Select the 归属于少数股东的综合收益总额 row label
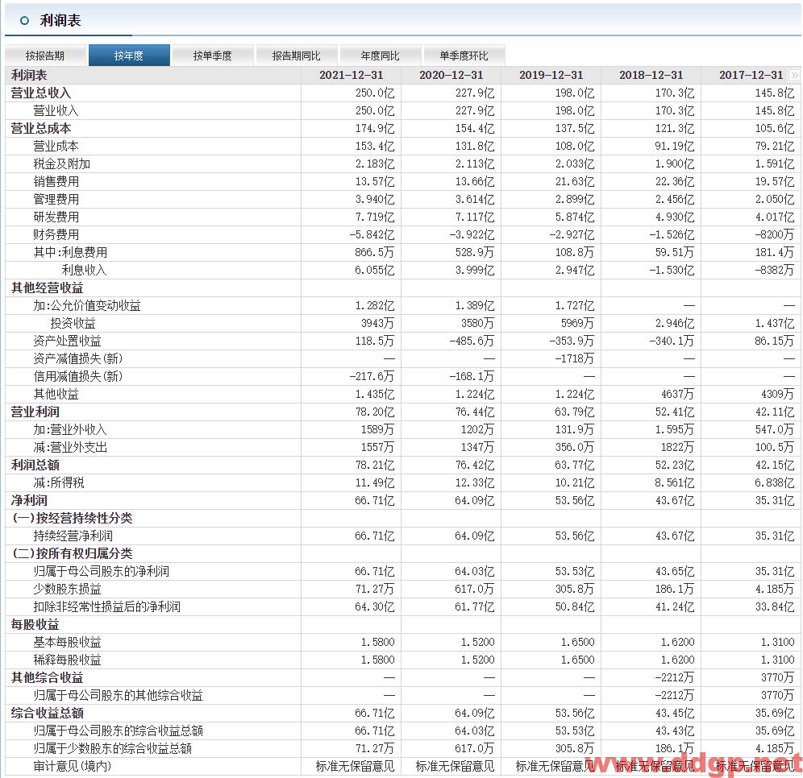The width and height of the screenshot is (803, 778). (113, 749)
